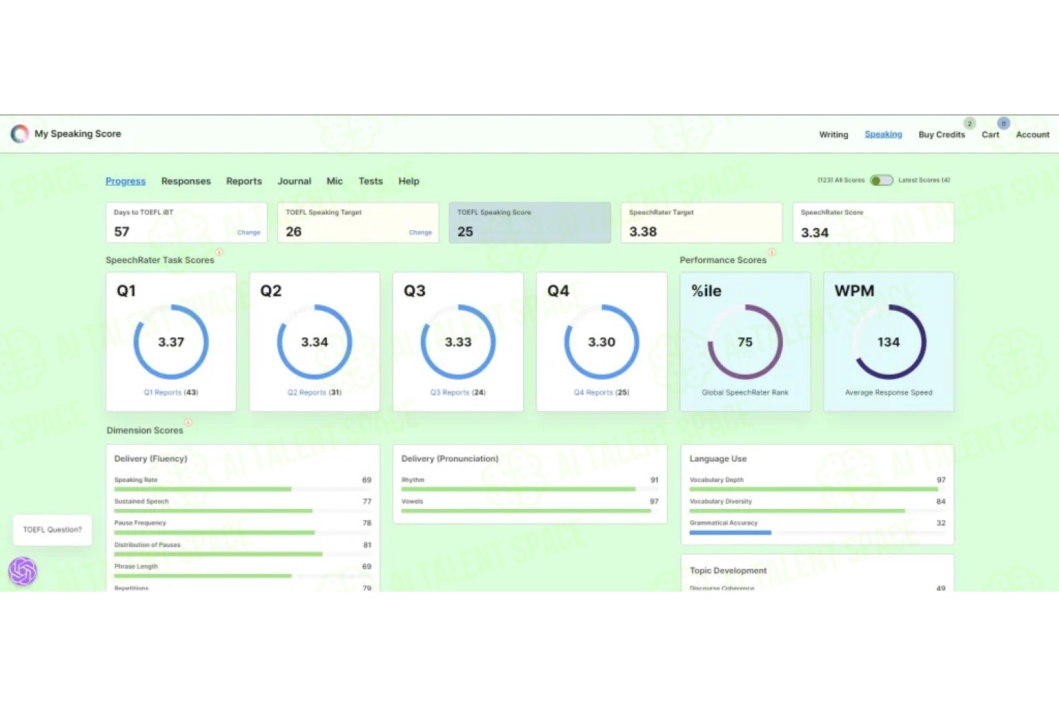Change the Days to TOEFL iBT value

coord(249,232)
